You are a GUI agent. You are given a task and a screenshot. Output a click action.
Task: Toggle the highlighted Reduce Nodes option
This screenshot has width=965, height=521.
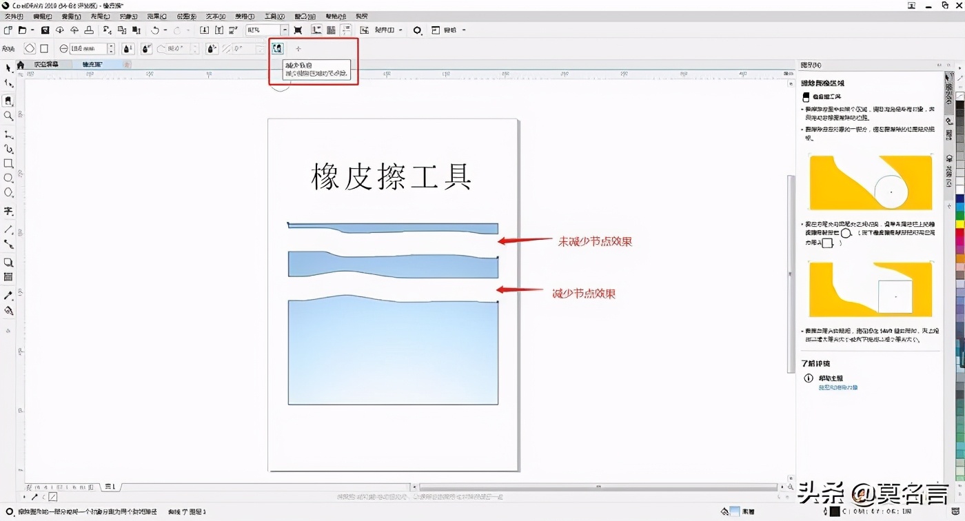[x=277, y=48]
